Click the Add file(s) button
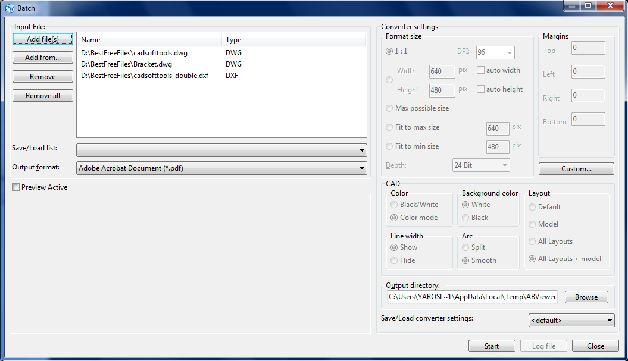 [43, 39]
